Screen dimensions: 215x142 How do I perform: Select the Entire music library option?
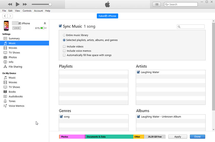(x=64, y=35)
